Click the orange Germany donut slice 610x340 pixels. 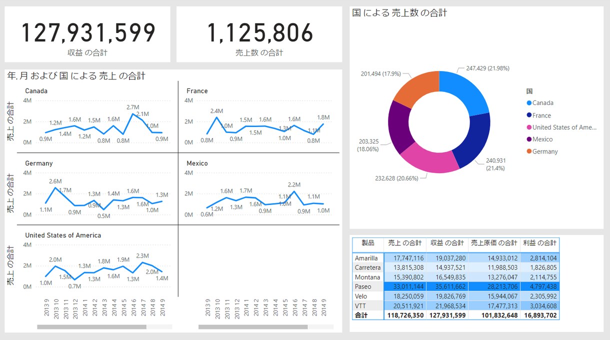tap(417, 88)
